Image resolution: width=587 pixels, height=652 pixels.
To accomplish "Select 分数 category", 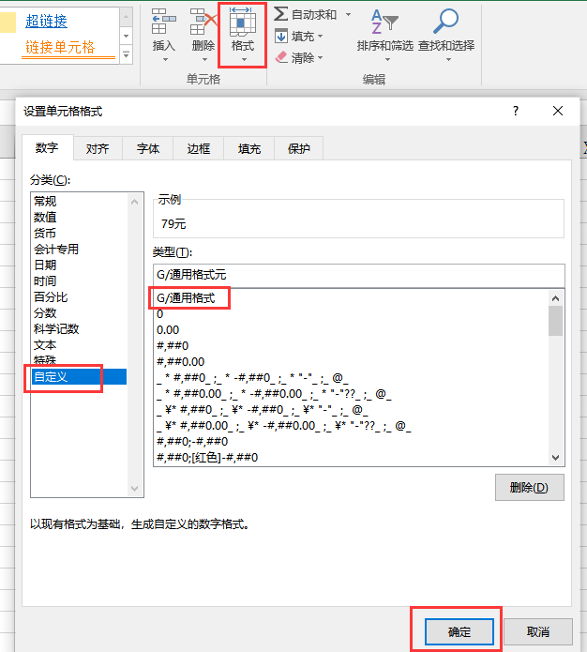I will [x=79, y=312].
